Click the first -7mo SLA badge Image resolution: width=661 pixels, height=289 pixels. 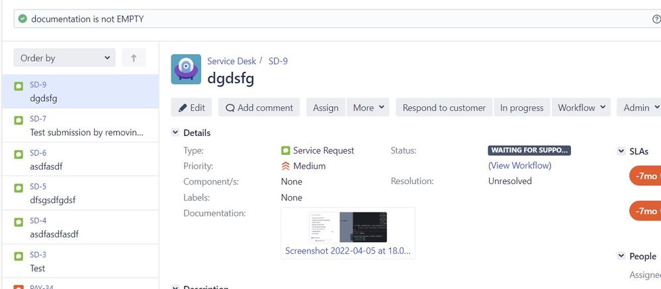tap(645, 176)
